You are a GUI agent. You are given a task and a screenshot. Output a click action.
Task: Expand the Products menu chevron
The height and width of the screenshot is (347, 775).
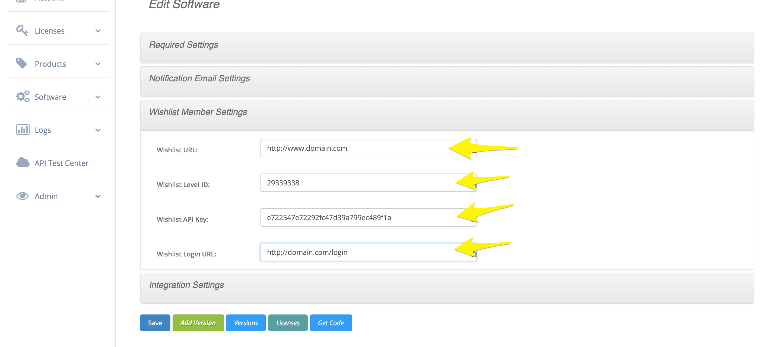click(x=98, y=64)
